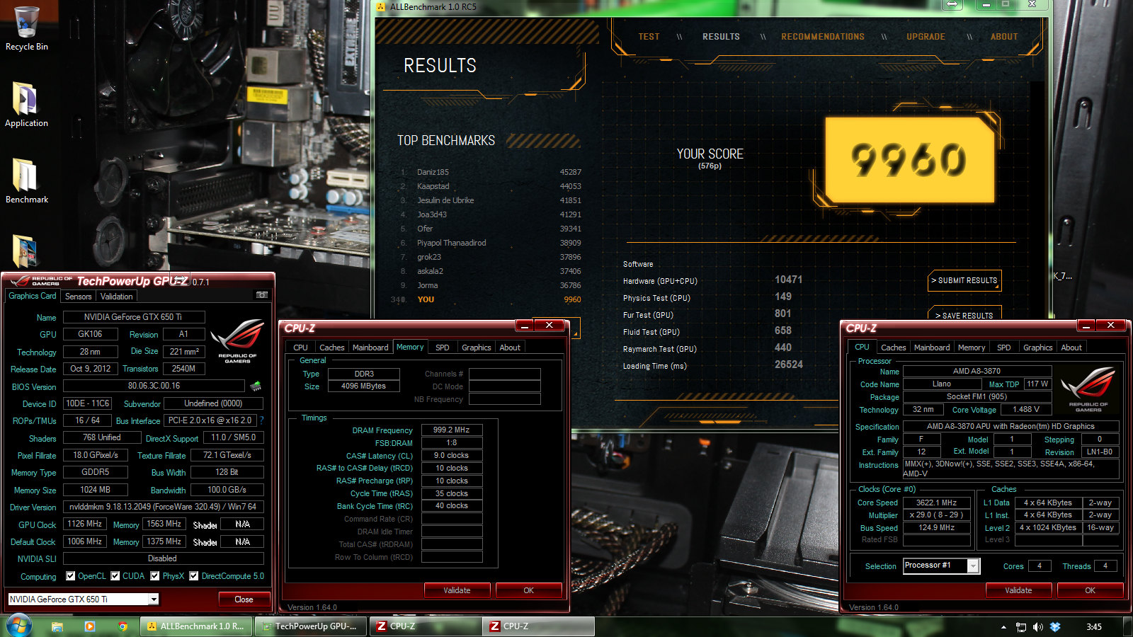Click OK in the Memory CPU-Z window
The image size is (1133, 637).
pyautogui.click(x=528, y=590)
